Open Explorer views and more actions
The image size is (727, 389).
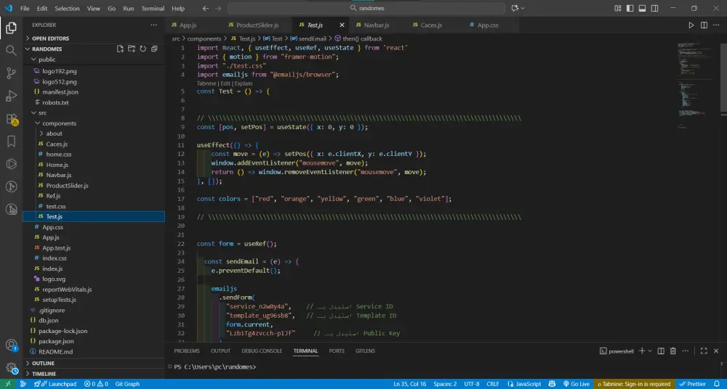click(x=153, y=25)
